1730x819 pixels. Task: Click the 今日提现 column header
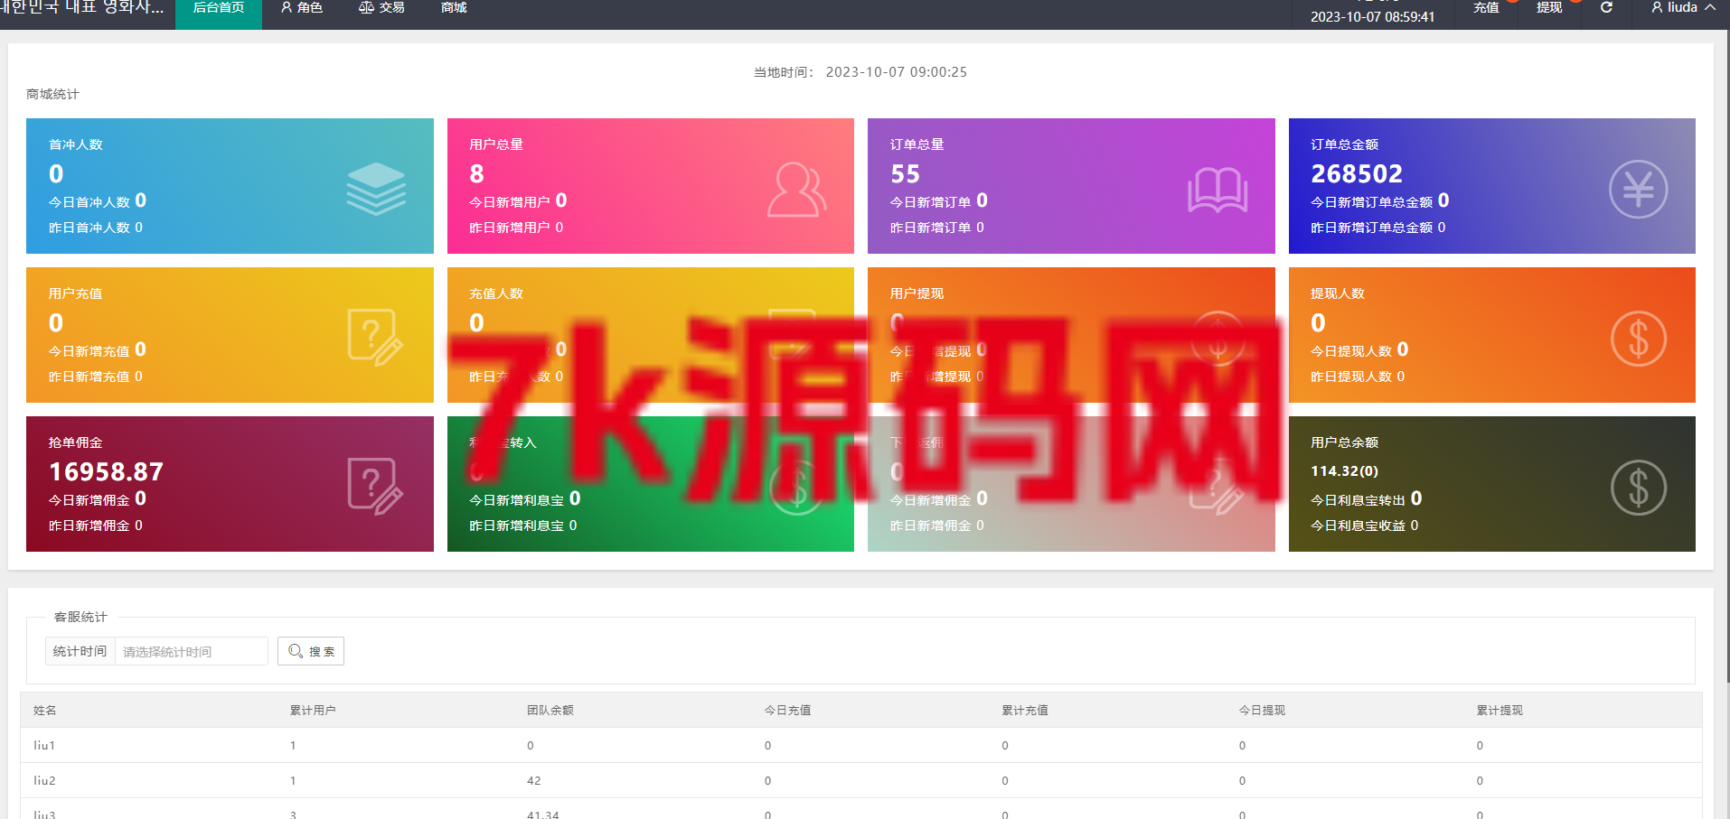pos(1262,711)
